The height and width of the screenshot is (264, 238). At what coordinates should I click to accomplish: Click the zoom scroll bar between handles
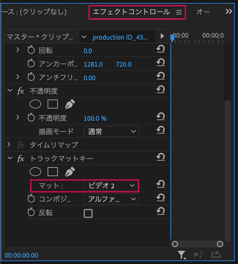(197, 244)
